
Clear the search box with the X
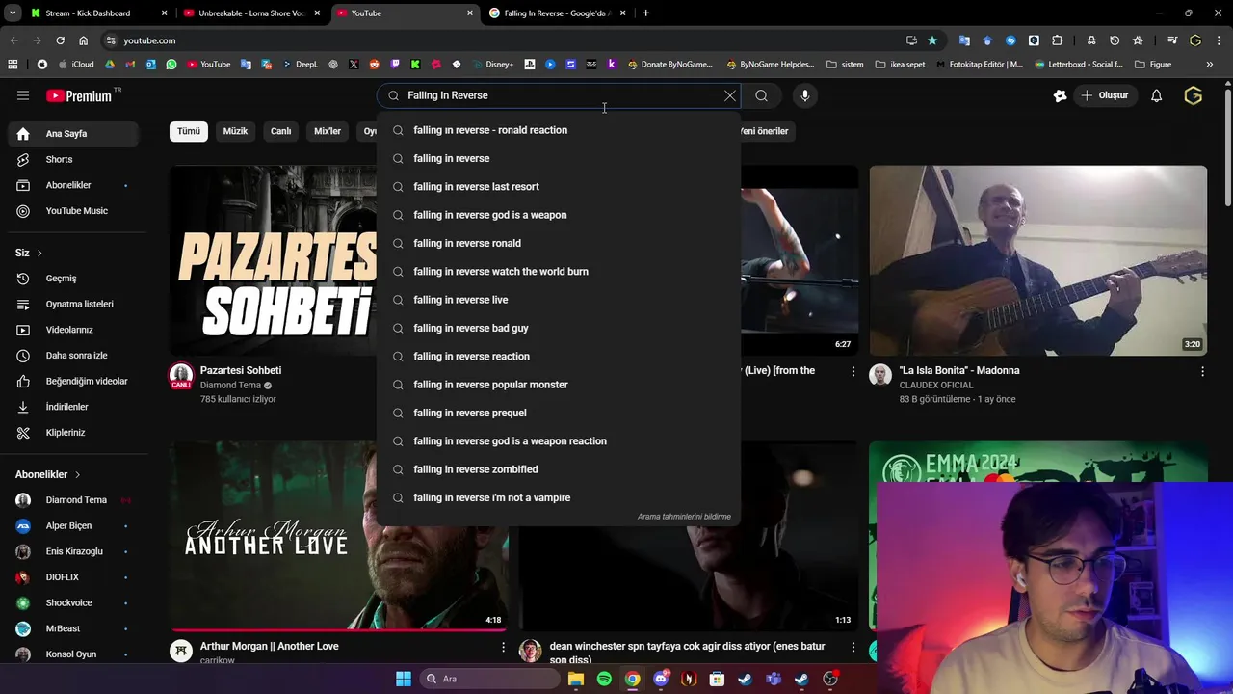click(730, 95)
